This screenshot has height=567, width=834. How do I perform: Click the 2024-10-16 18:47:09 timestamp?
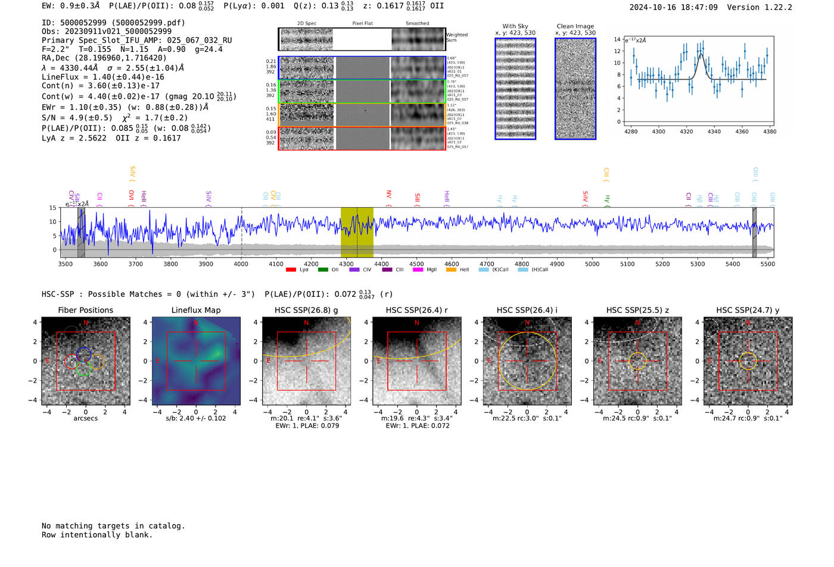point(674,7)
